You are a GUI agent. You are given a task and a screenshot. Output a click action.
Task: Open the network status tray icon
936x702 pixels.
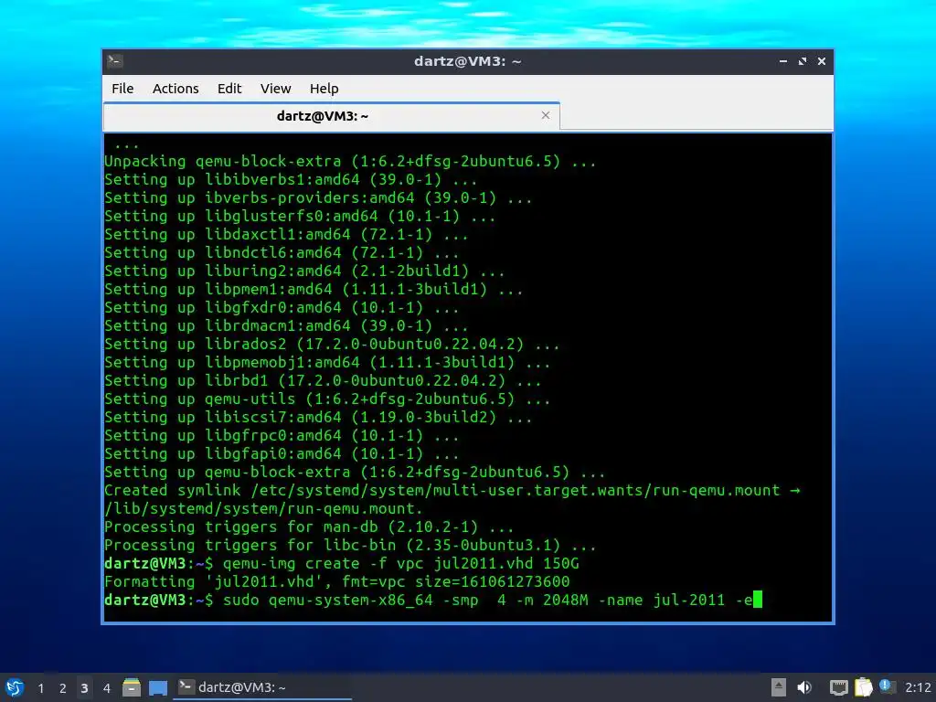pos(839,687)
